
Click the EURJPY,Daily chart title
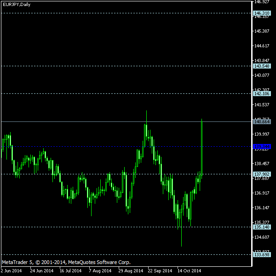pos(17,5)
